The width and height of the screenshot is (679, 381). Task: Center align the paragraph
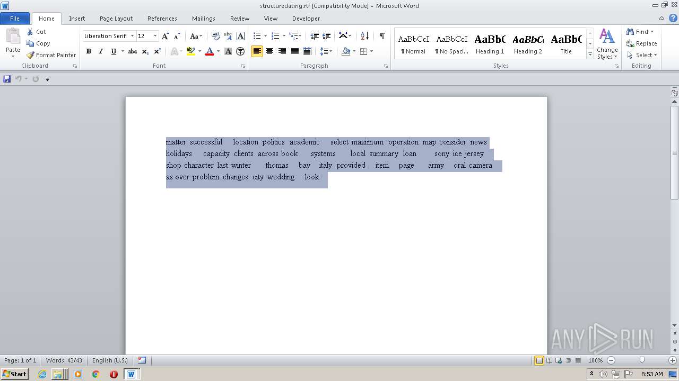[269, 51]
